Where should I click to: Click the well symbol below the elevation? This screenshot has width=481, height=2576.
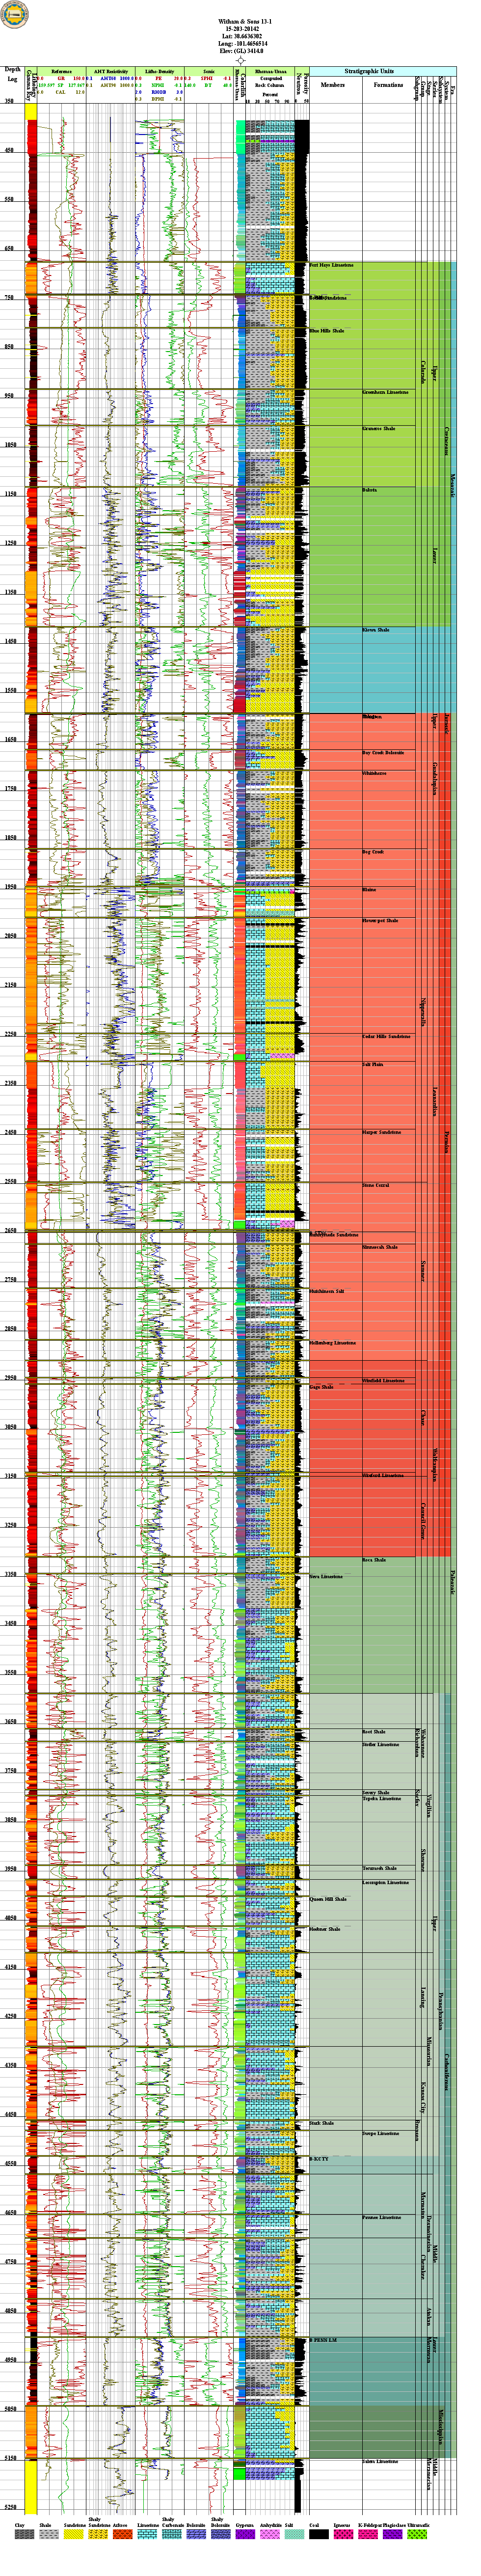[240, 60]
